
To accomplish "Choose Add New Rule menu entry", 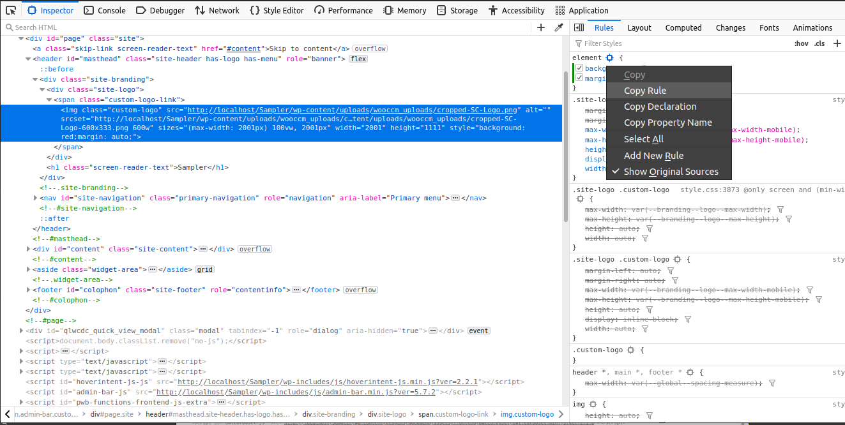I will coord(669,156).
